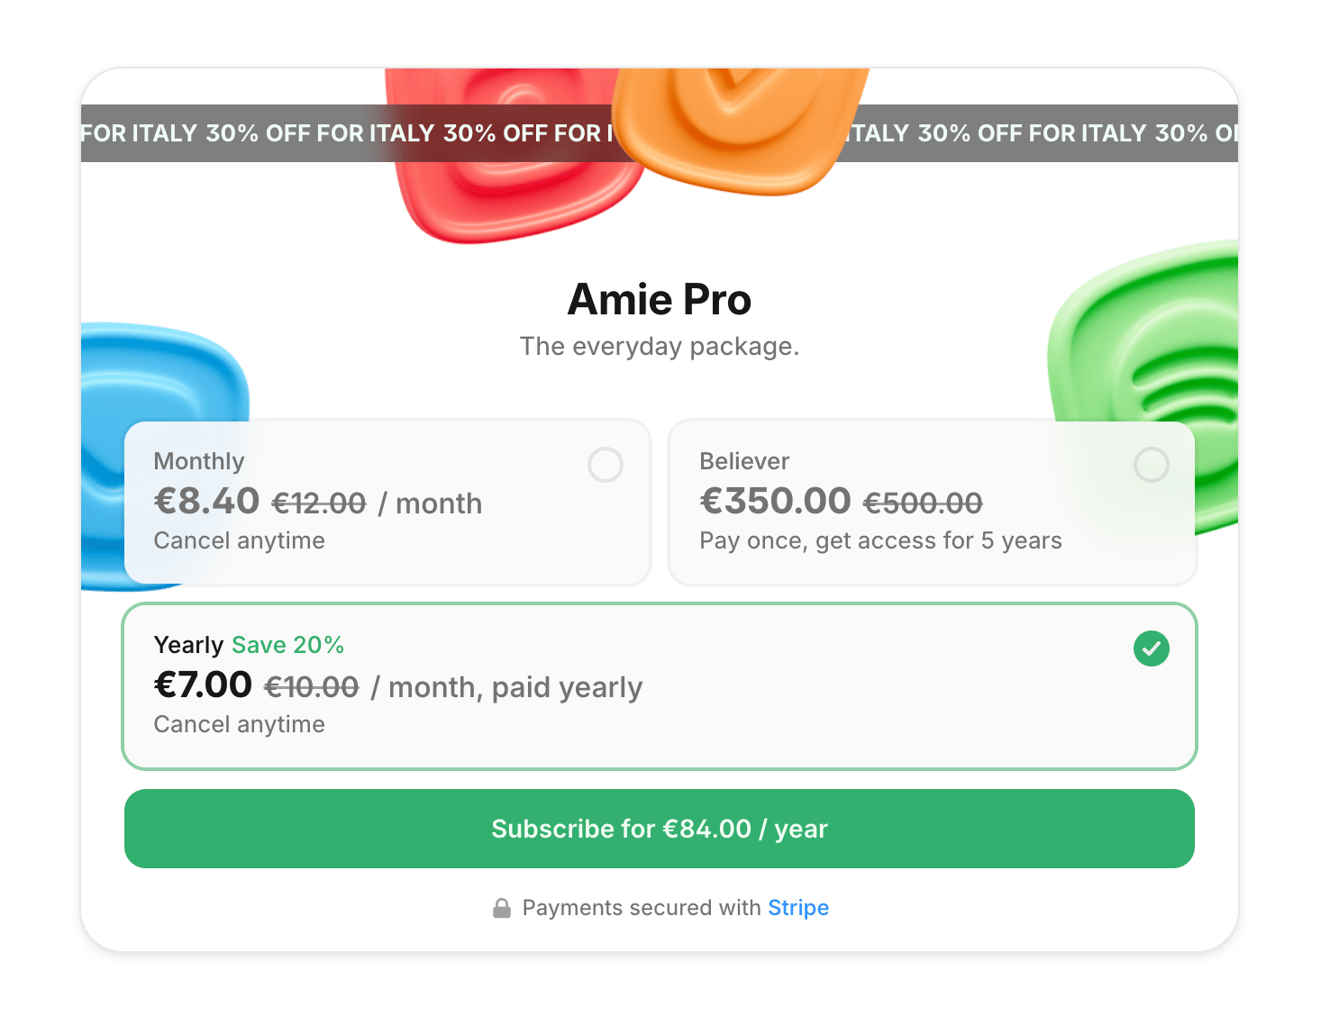This screenshot has width=1321, height=1025.
Task: Click the green Save 20% label
Action: [287, 645]
